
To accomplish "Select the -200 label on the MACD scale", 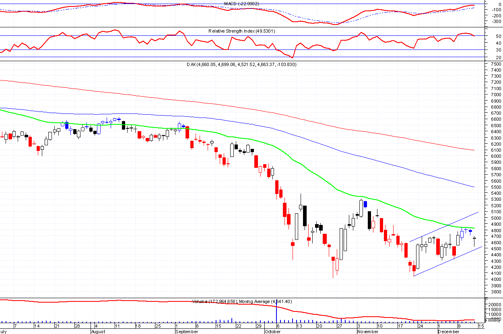I will [496, 16].
